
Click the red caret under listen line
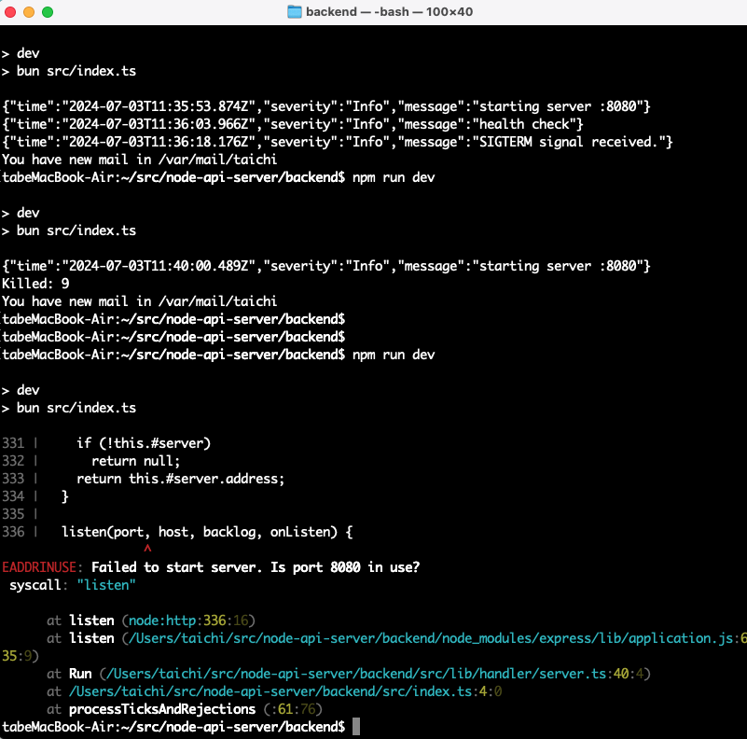146,550
